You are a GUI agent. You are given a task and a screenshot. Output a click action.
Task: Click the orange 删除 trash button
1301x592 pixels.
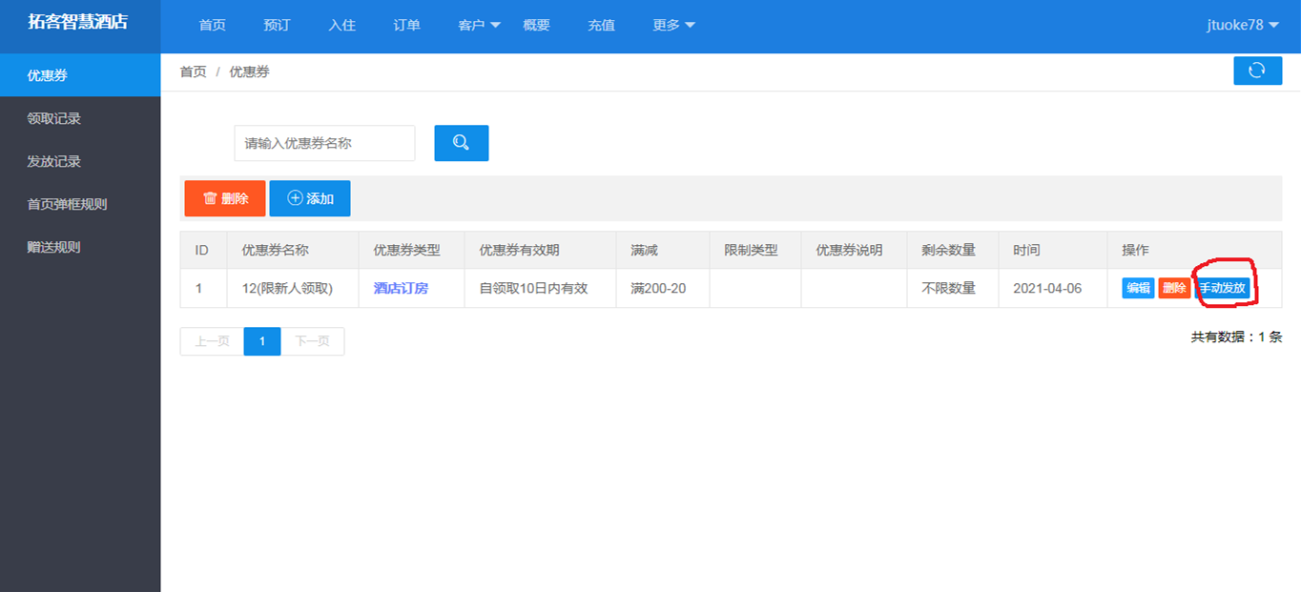pyautogui.click(x=225, y=198)
